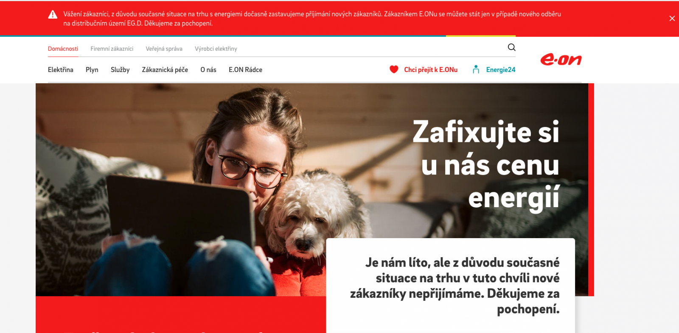Image resolution: width=679 pixels, height=333 pixels.
Task: Click the red heart icon
Action: tap(394, 69)
